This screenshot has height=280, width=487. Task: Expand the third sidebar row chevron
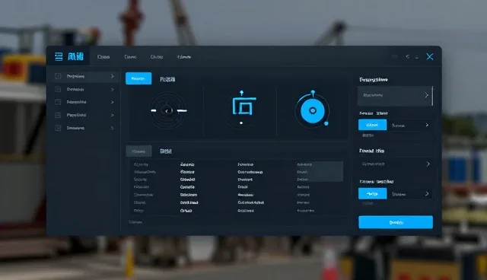(112, 102)
